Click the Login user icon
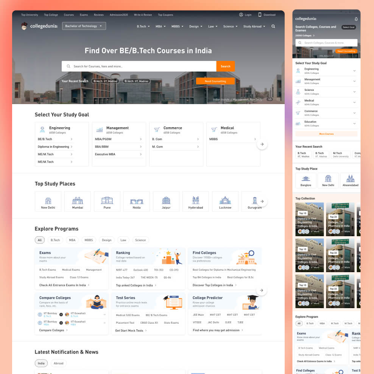This screenshot has height=374, width=374. (241, 14)
